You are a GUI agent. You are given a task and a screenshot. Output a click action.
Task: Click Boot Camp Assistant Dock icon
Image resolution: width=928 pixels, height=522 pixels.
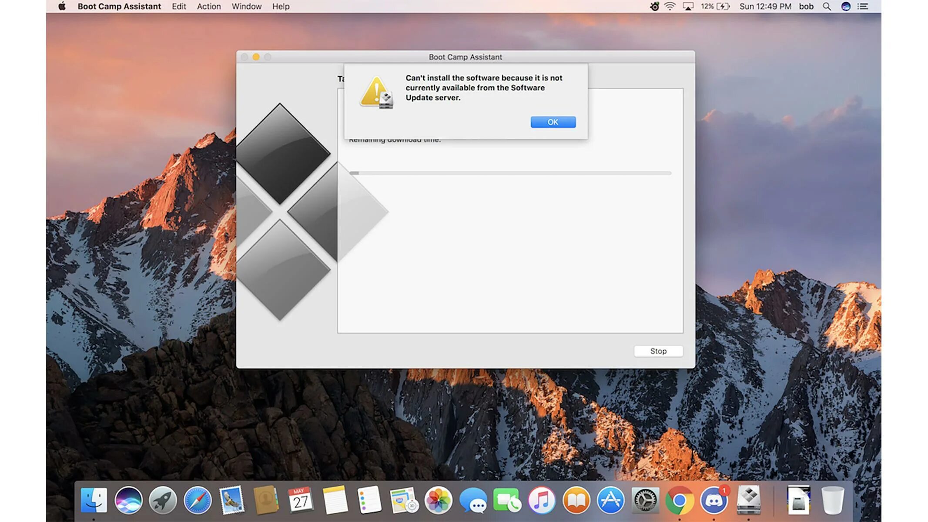(748, 500)
